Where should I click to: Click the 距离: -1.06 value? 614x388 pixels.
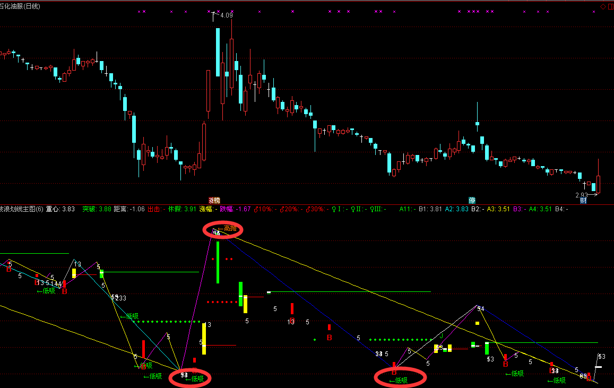tap(129, 209)
